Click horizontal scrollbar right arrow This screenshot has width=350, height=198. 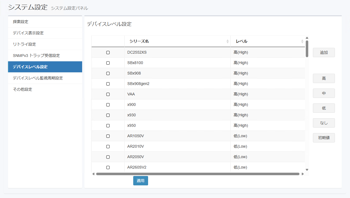303,174
